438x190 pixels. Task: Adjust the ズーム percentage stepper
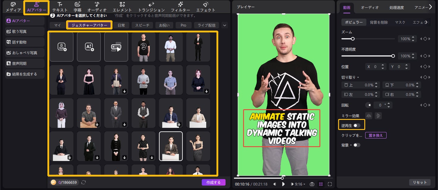[414, 39]
